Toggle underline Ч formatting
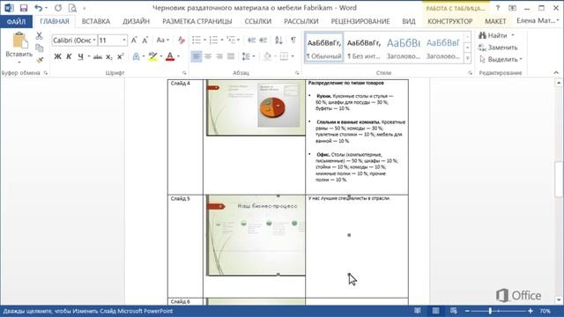 80,56
